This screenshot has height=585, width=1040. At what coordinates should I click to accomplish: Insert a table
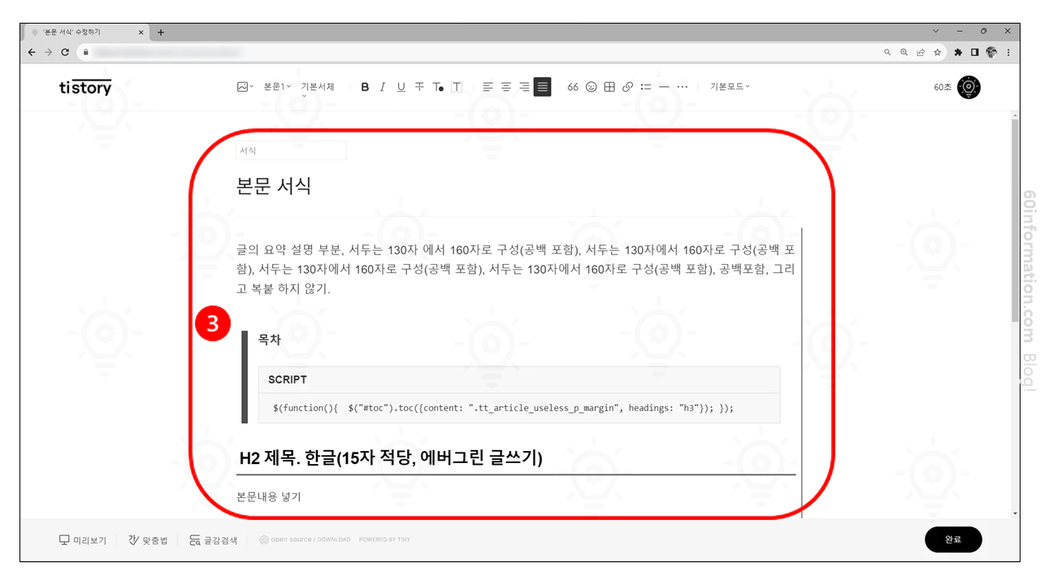coord(609,87)
